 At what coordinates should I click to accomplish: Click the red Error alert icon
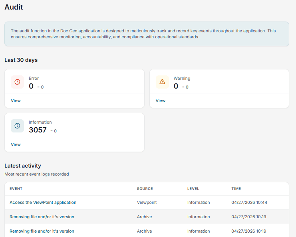click(17, 82)
